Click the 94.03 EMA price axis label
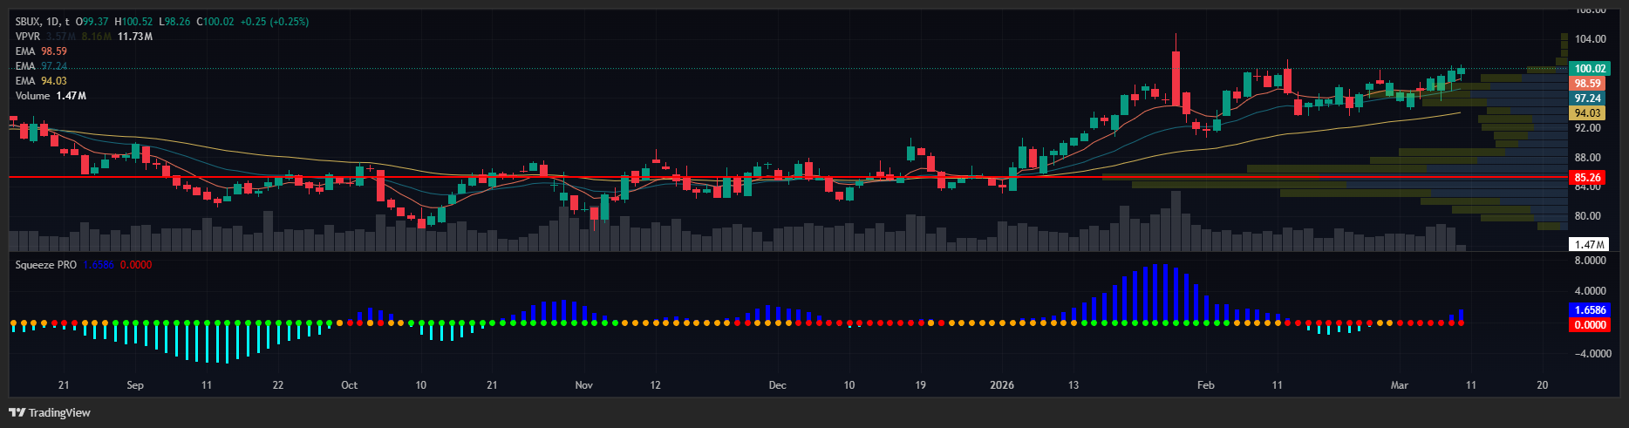 click(1587, 113)
